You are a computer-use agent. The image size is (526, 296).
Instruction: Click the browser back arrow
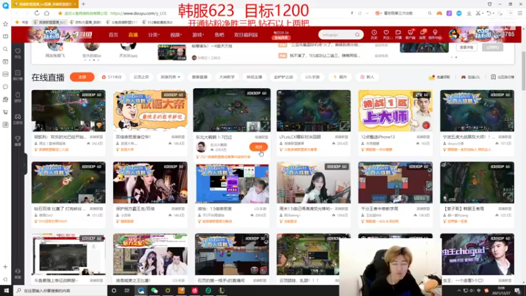coord(18,13)
